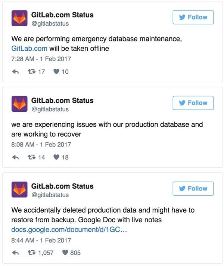Image resolution: width=224 pixels, height=266 pixels.
Task: Retweet the emergency database maintenance tweet
Action: coord(32,72)
